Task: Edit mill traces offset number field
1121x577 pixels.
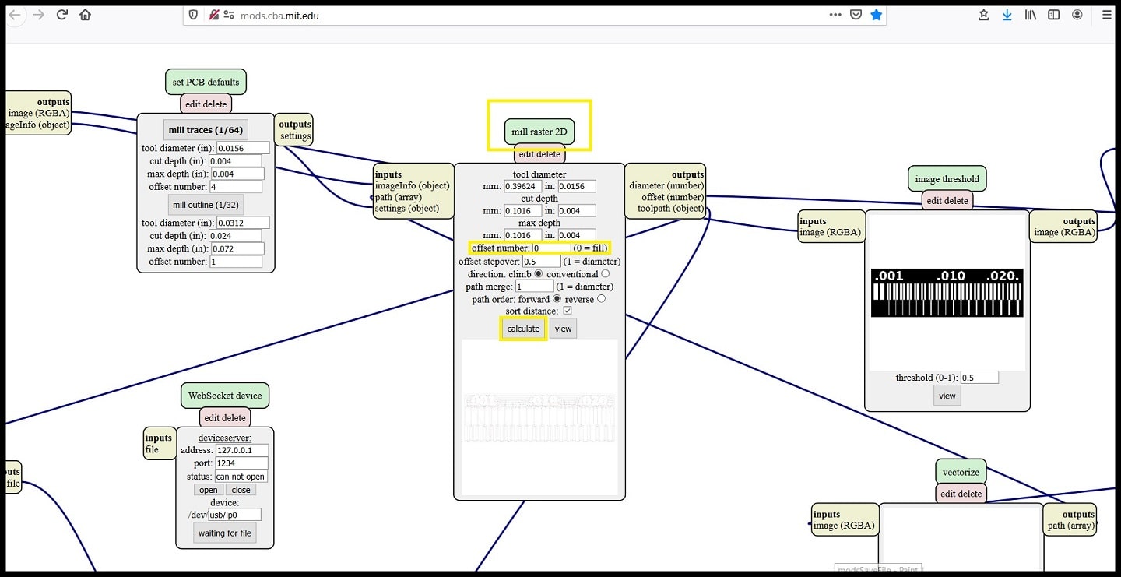Action: 236,187
